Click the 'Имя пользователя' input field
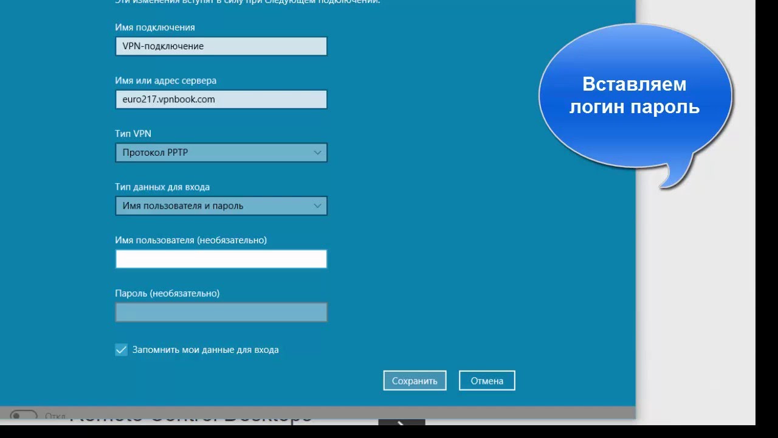Screen dimensions: 778x438 point(221,259)
